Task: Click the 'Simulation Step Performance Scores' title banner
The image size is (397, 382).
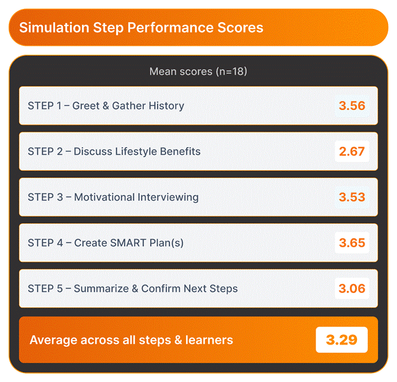Action: point(198,27)
